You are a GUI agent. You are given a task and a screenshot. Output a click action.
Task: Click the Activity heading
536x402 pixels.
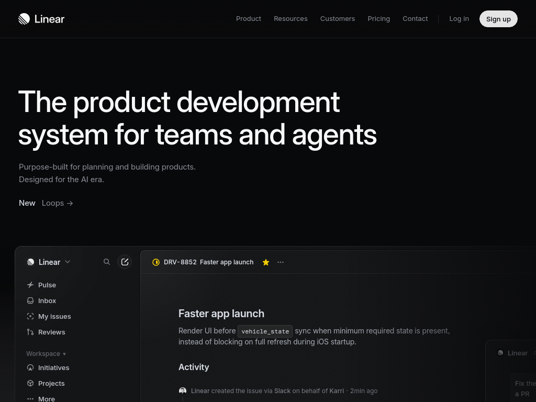click(194, 367)
